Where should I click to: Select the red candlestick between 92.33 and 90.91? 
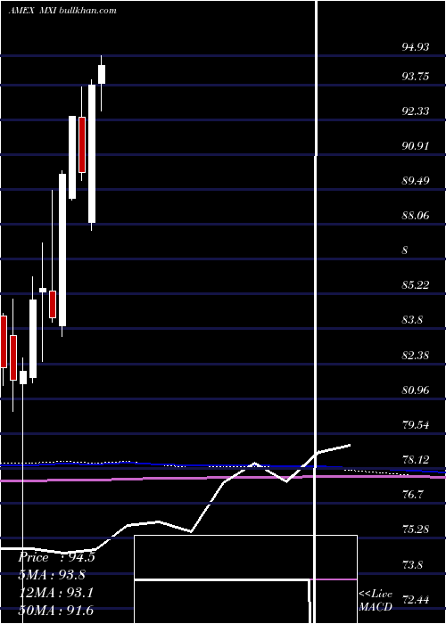pos(82,144)
